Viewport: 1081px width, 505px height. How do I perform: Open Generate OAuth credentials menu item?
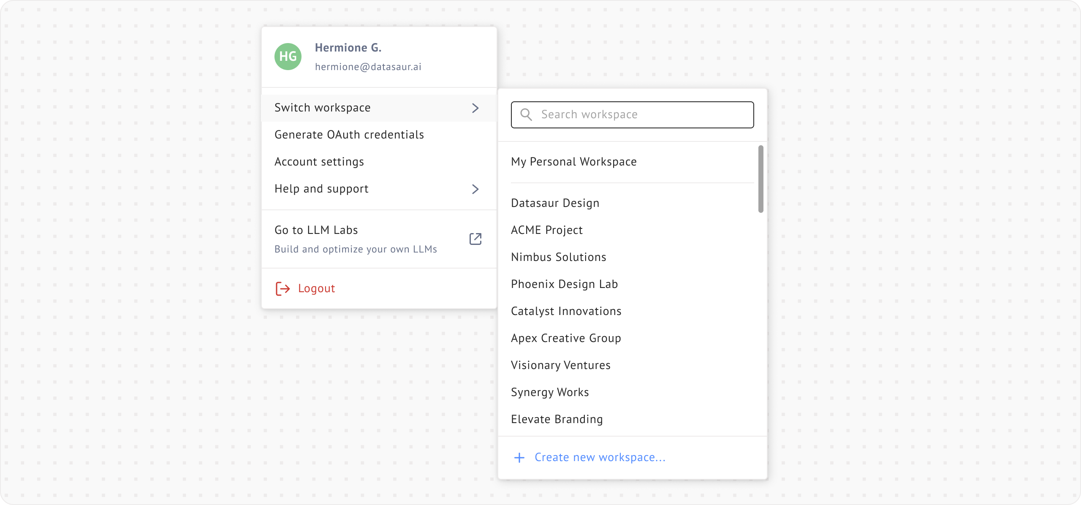pyautogui.click(x=349, y=135)
